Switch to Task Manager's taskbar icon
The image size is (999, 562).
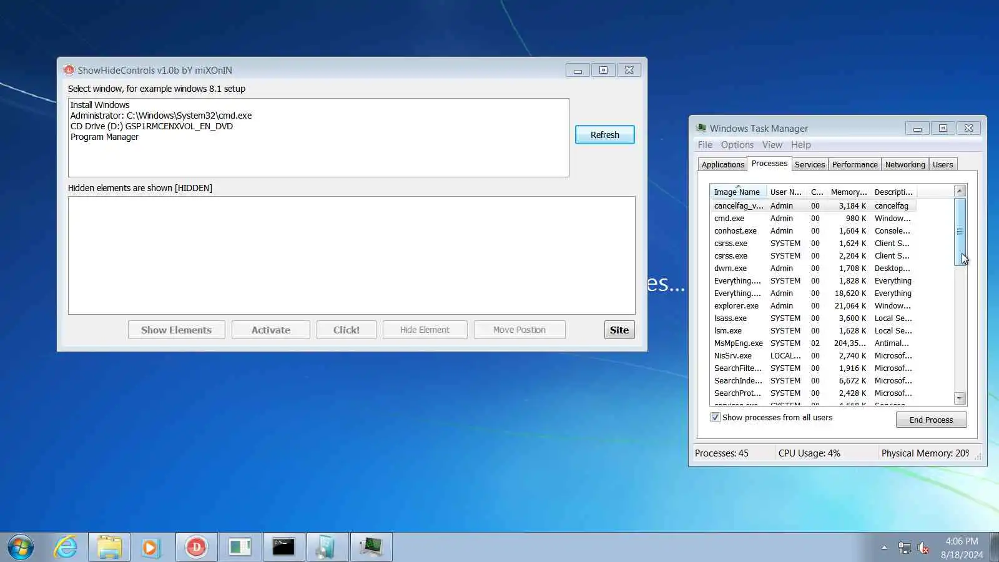pos(371,548)
